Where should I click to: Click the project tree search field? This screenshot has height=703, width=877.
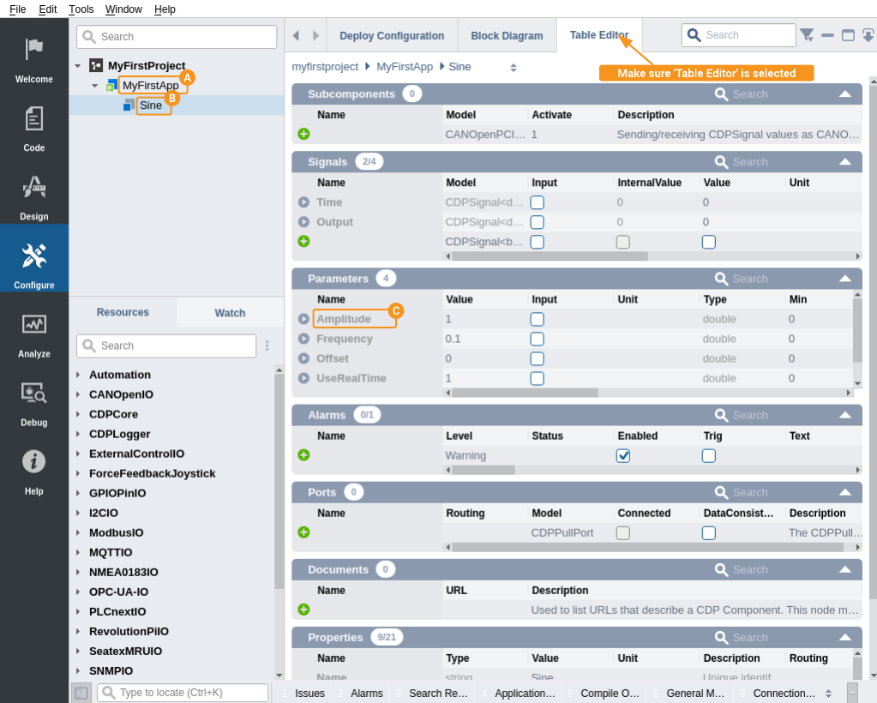coord(177,37)
